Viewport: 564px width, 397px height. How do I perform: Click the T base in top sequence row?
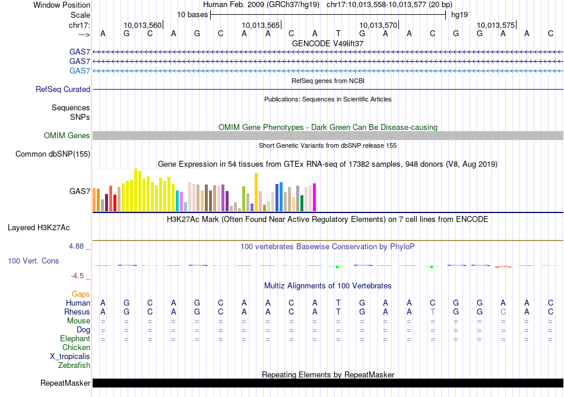tap(338, 33)
